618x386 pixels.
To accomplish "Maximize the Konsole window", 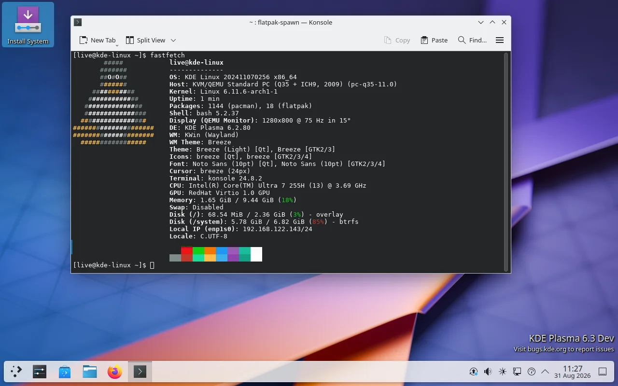I will point(492,22).
